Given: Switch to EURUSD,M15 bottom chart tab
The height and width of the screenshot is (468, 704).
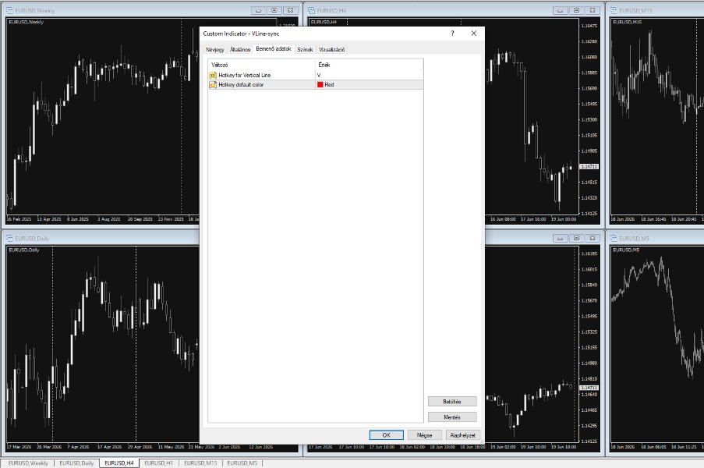Looking at the screenshot, I should point(200,463).
